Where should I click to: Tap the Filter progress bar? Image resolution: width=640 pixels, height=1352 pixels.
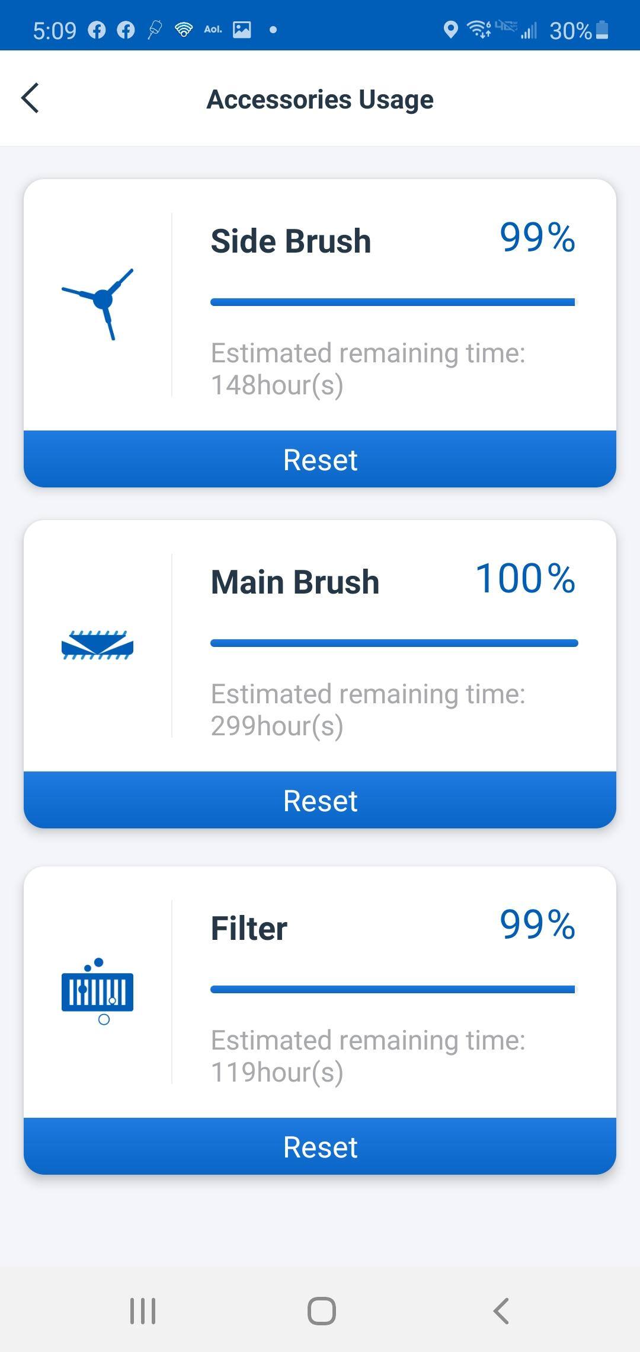point(393,989)
